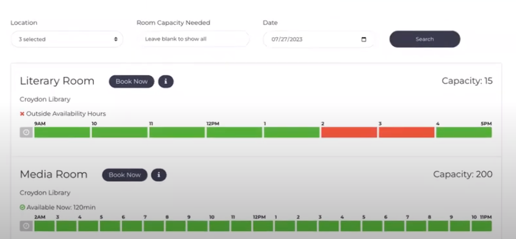516x239 pixels.
Task: Select Media Room 9AM slot
Action: 197,226
